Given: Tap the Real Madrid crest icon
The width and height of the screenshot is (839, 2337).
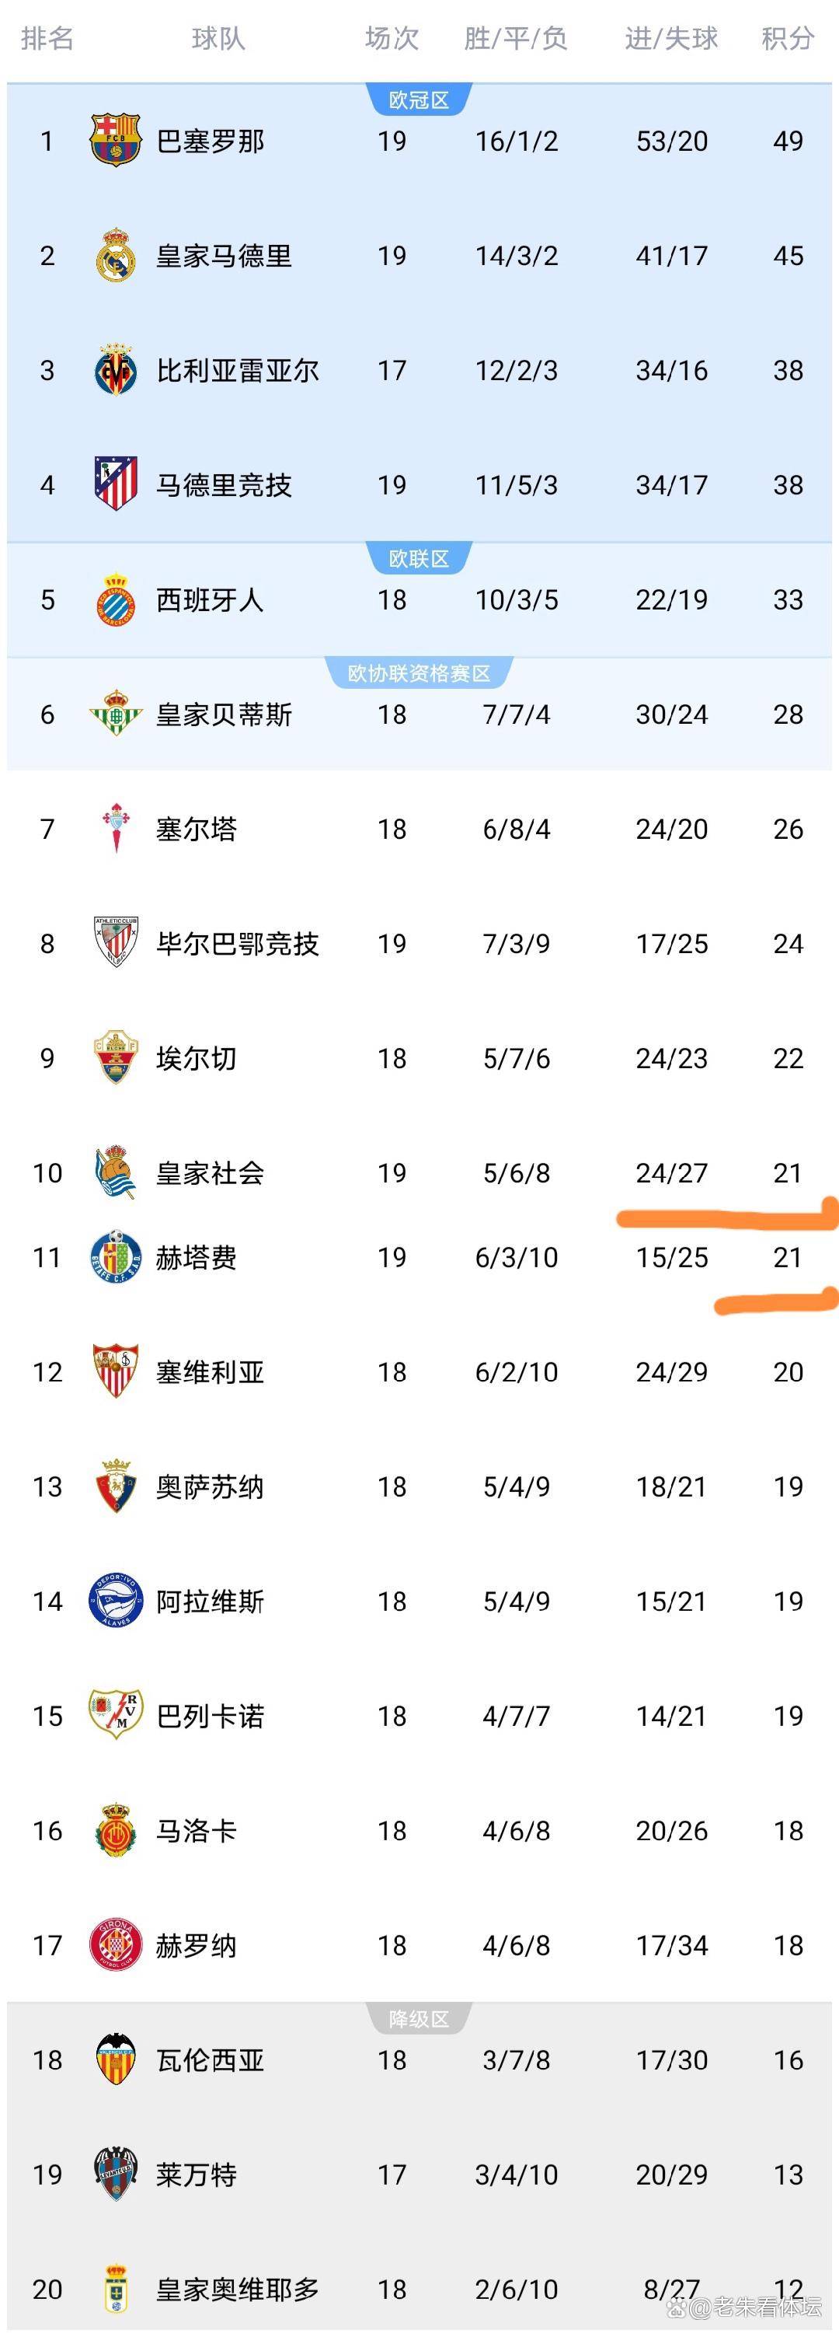Looking at the screenshot, I should click(x=115, y=256).
